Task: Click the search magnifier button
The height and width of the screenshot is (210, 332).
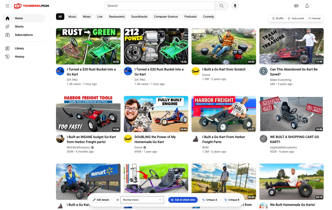Action: [x=221, y=6]
